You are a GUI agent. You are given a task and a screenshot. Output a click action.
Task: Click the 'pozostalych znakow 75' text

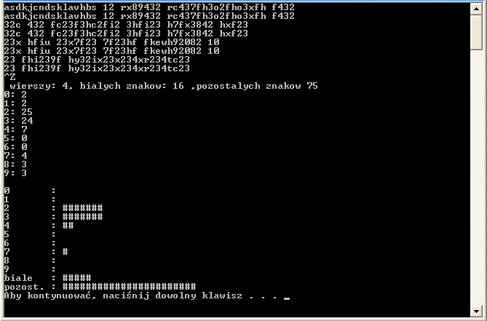click(257, 86)
